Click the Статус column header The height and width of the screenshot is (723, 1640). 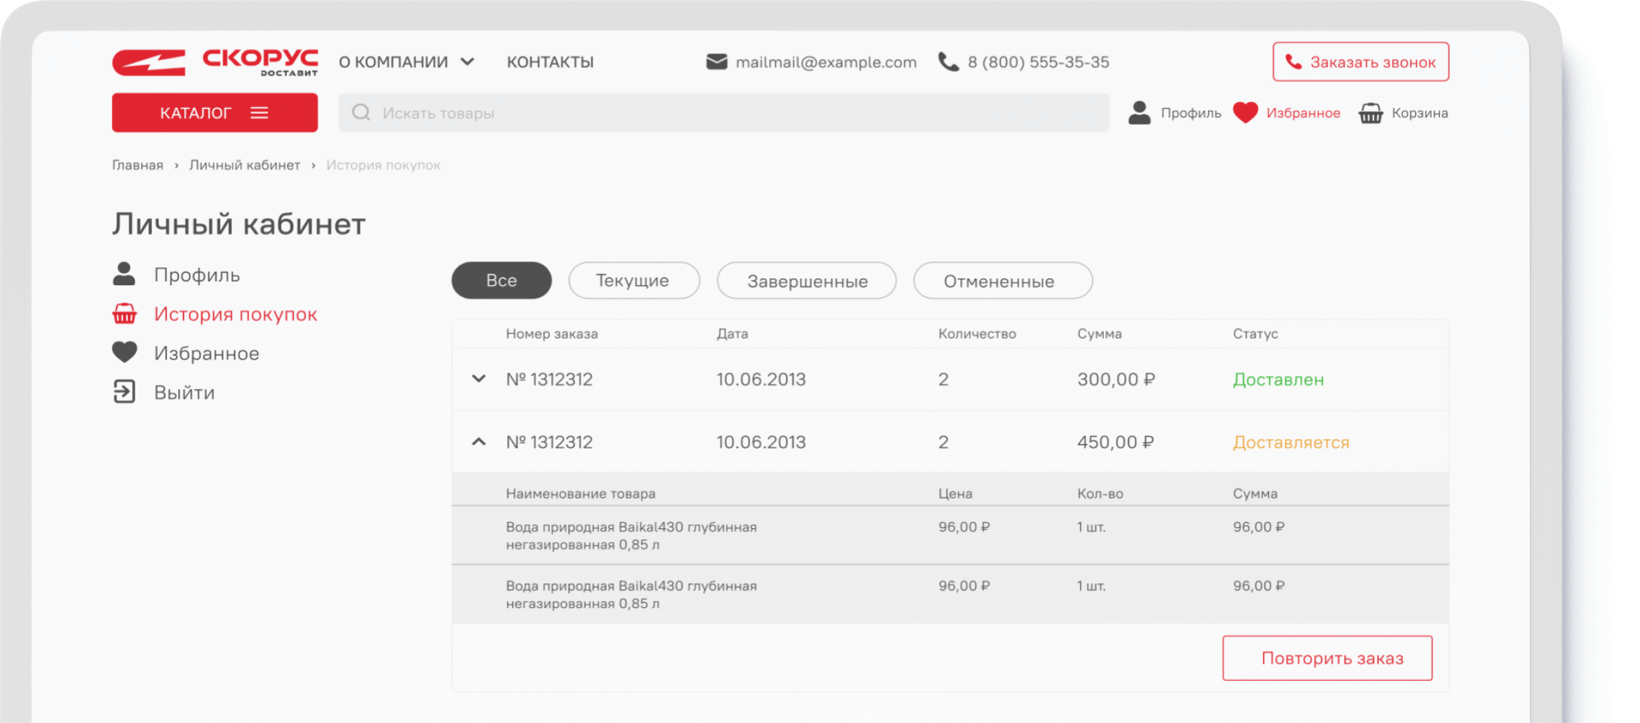[x=1255, y=333]
